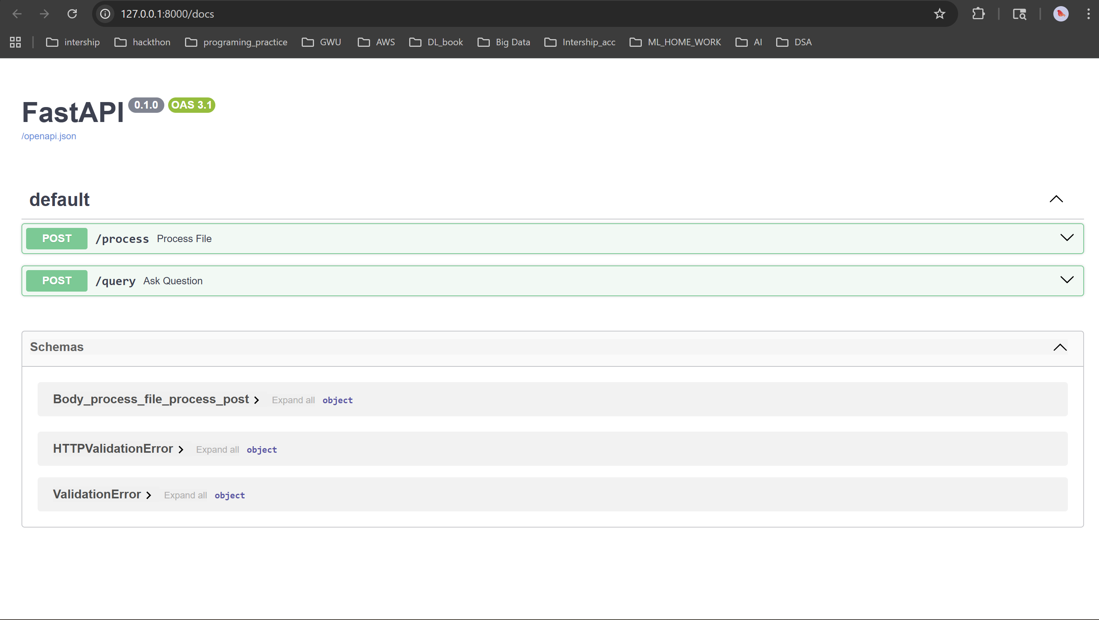This screenshot has width=1099, height=620.
Task: Click the browser reload page icon
Action: pos(72,14)
